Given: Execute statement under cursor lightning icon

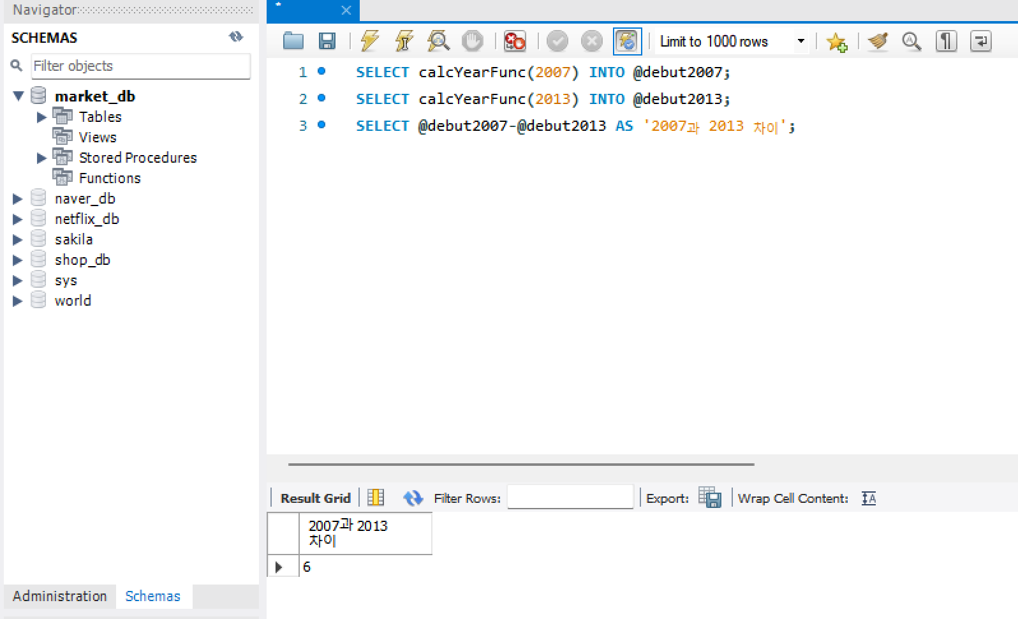Looking at the screenshot, I should coord(404,41).
